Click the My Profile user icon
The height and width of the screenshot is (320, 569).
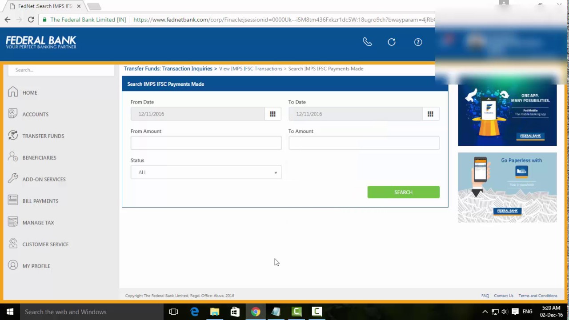[x=13, y=265]
